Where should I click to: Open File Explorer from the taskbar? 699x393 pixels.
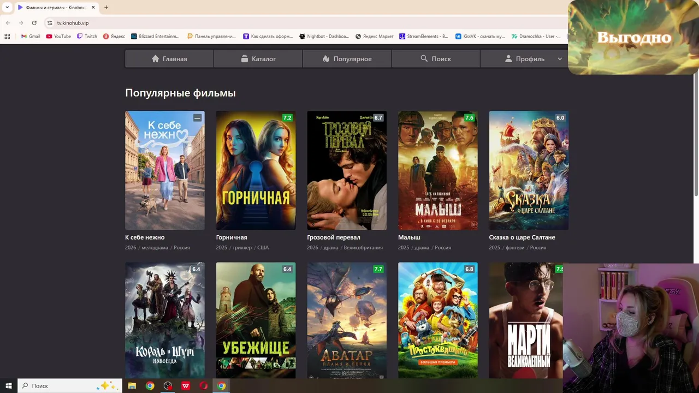132,386
